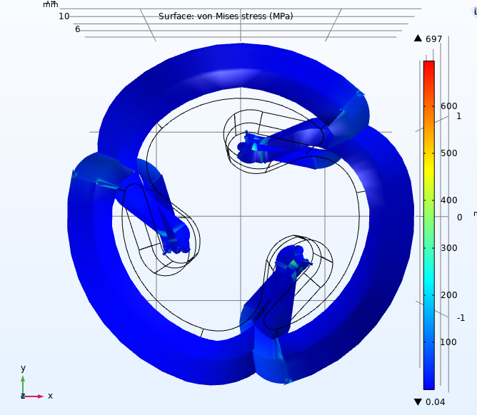Click the 300 tick label on the color legend
Viewport: 477px width, 415px height.
point(448,247)
